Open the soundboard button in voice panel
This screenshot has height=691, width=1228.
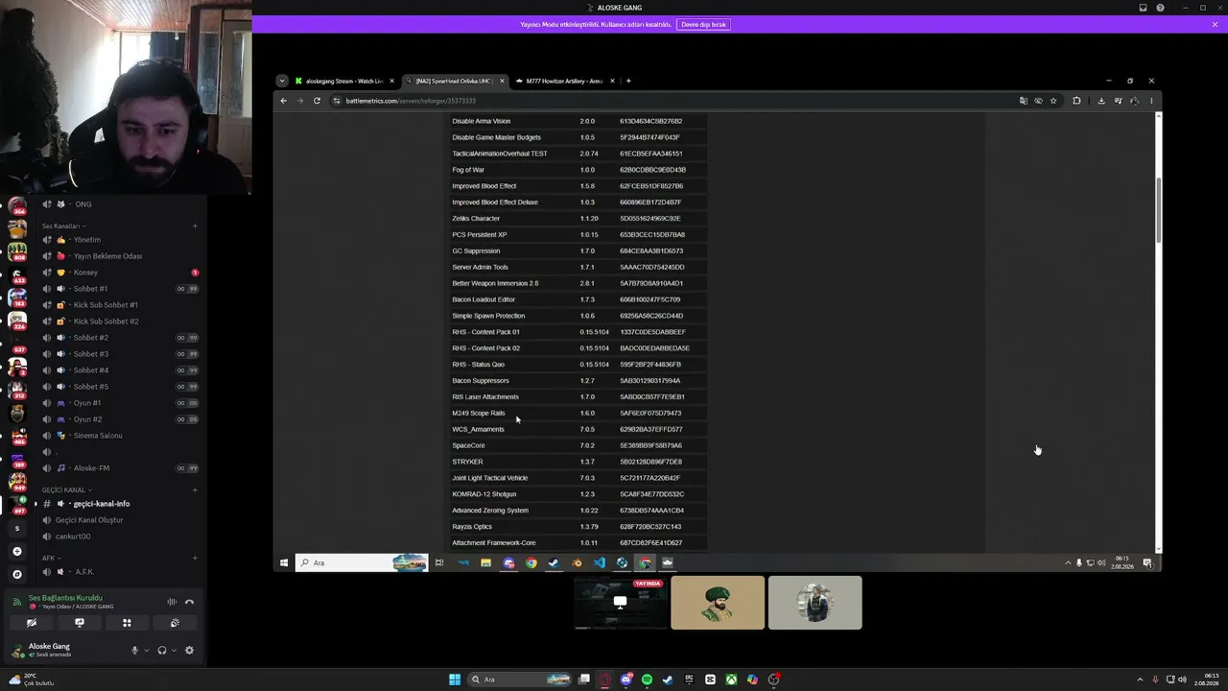point(175,623)
